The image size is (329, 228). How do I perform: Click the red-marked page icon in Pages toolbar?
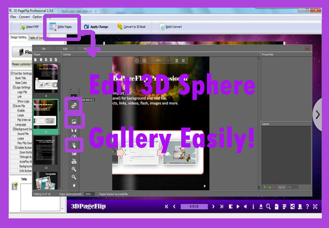pos(46,60)
